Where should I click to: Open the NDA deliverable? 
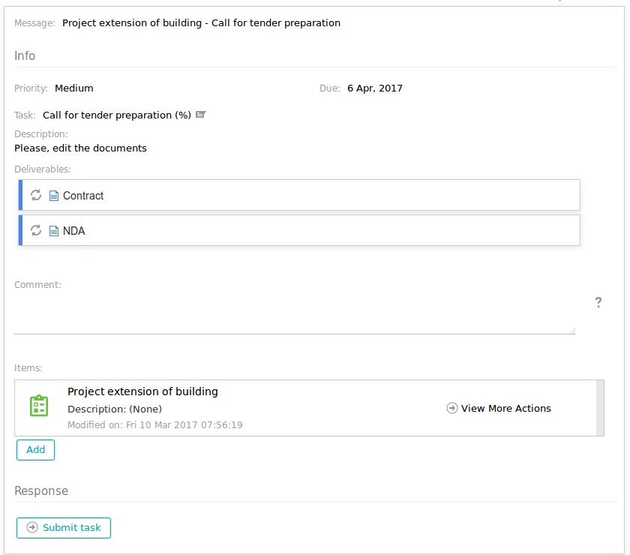coord(299,230)
